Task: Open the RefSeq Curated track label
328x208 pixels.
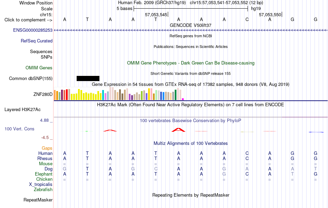Action: 37,41
